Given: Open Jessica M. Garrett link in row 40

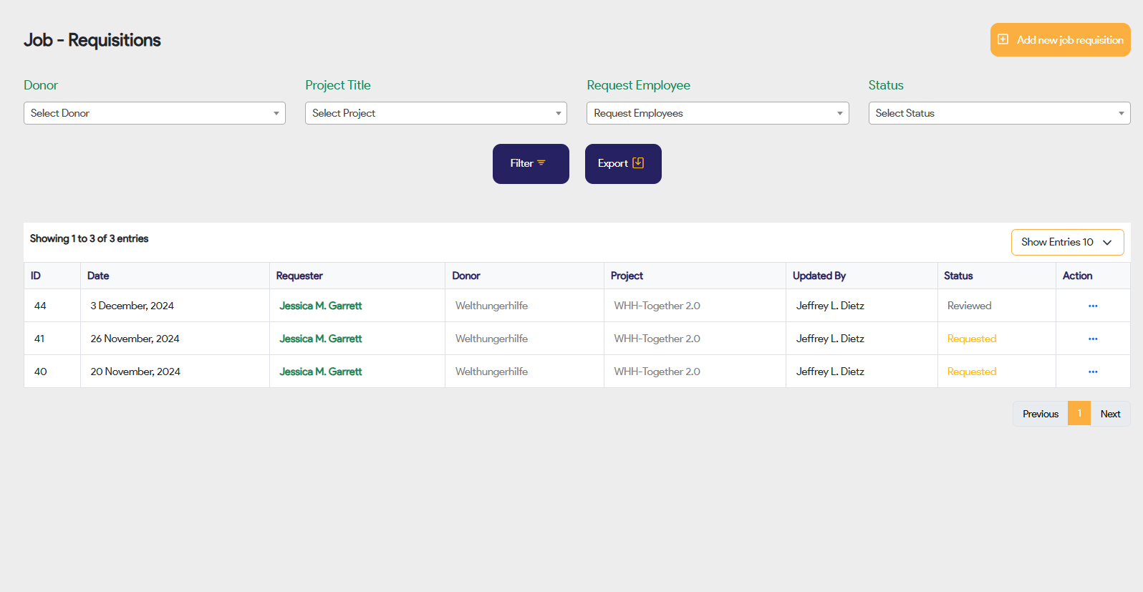Looking at the screenshot, I should pyautogui.click(x=320, y=372).
